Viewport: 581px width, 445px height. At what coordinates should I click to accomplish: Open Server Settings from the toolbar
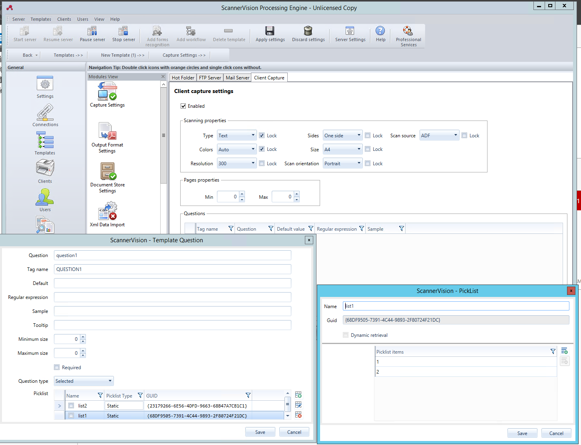[350, 31]
